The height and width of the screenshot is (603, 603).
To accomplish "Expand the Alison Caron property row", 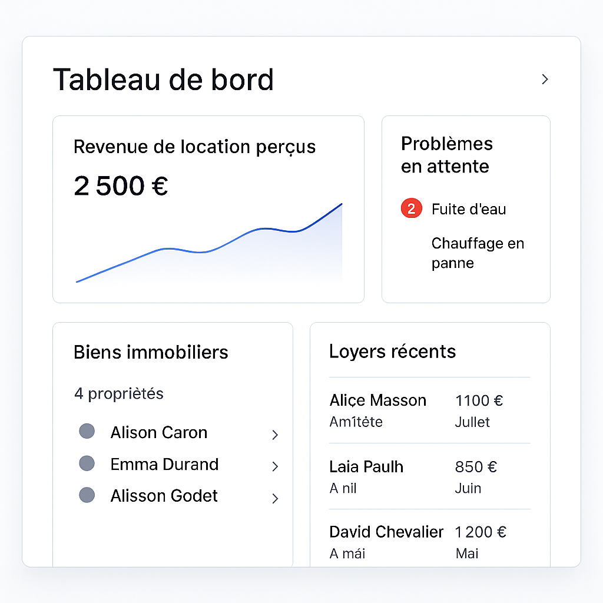I will 274,435.
